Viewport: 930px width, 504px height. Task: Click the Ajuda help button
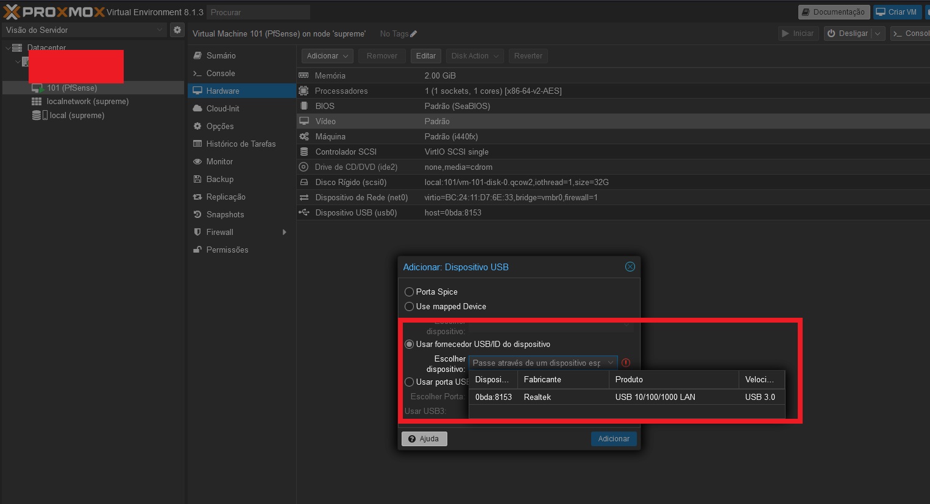pos(424,439)
